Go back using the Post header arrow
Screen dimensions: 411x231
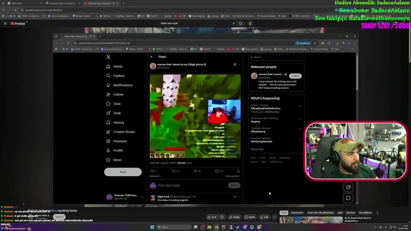pyautogui.click(x=152, y=57)
